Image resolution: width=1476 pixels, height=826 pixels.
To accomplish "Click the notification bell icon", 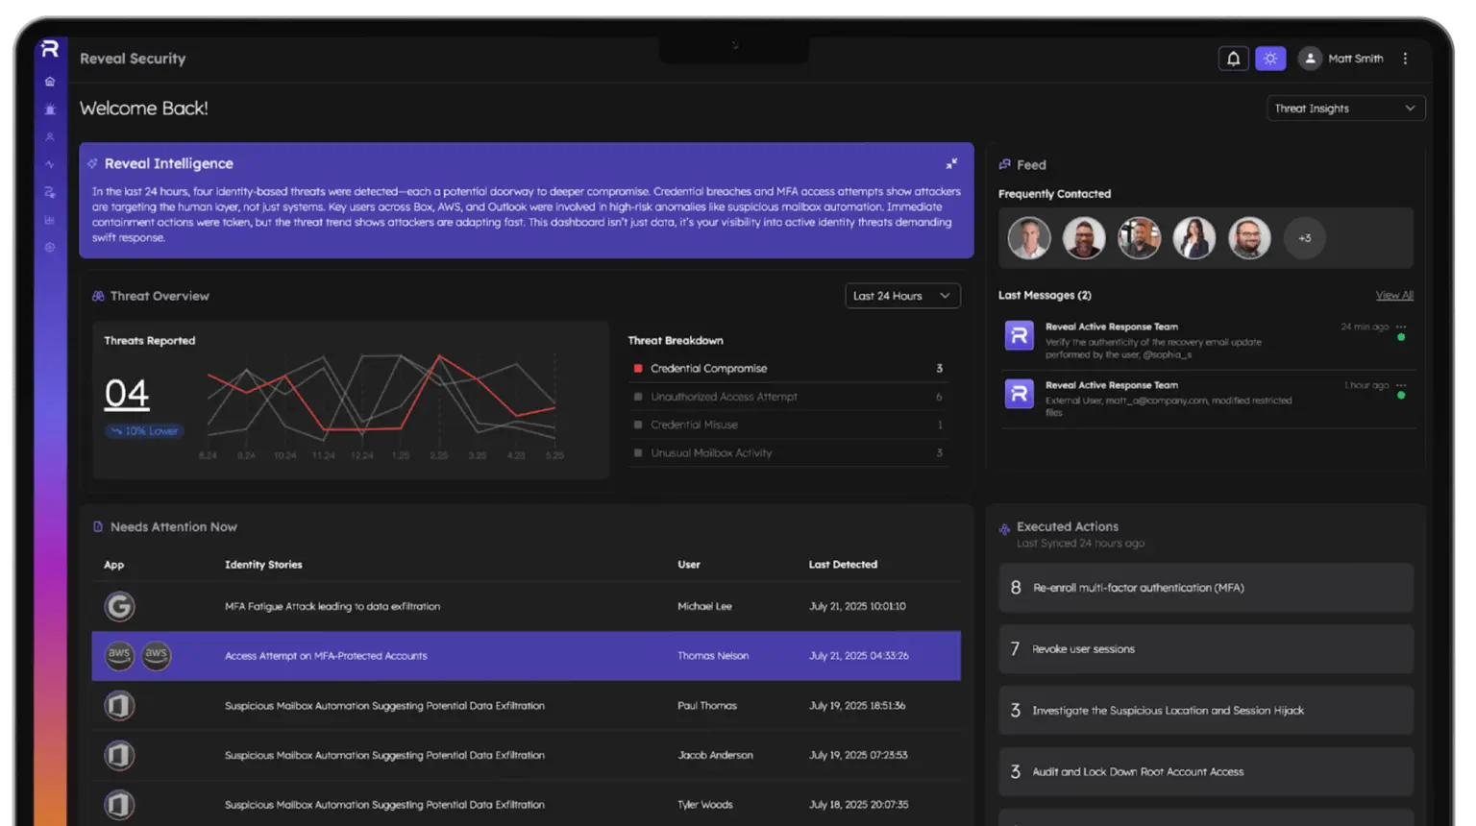I will (1233, 59).
